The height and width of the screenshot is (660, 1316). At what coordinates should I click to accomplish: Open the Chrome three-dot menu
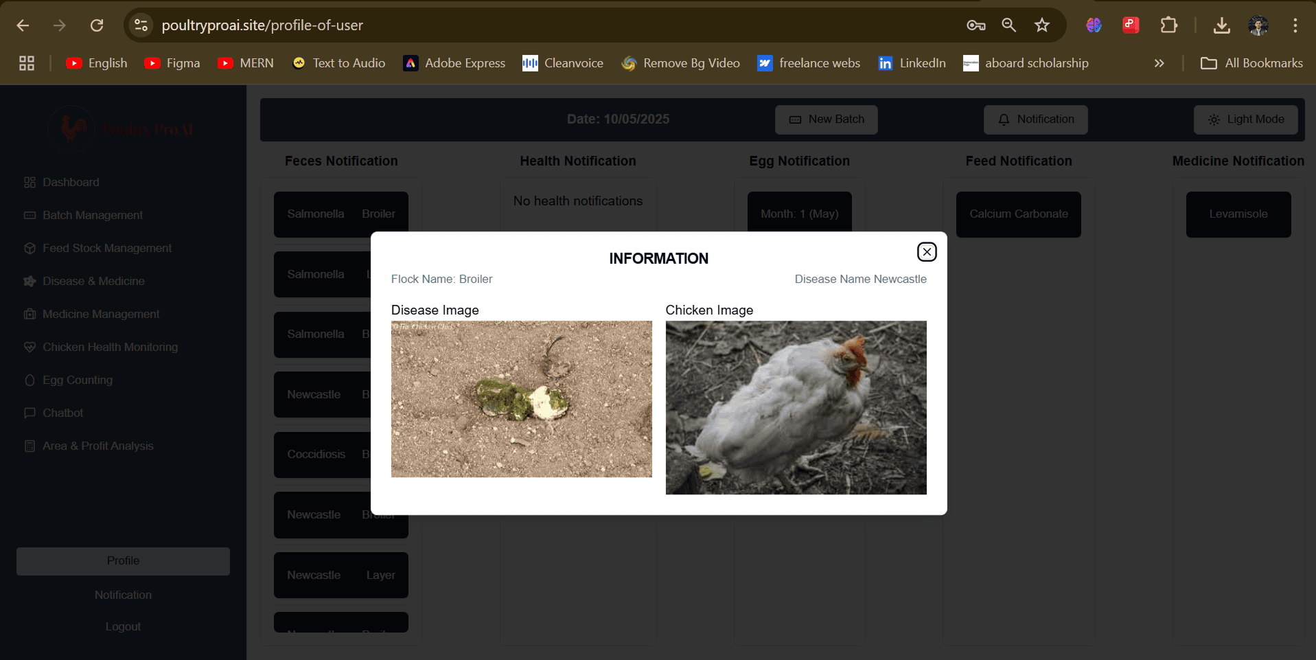[x=1295, y=25]
